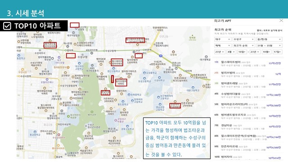Click the 15억5천만 price of 힐스테이트범어
The height and width of the screenshot is (162, 288).
[275, 63]
